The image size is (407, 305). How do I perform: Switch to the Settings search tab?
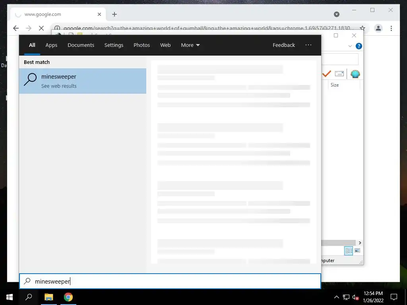tap(114, 45)
